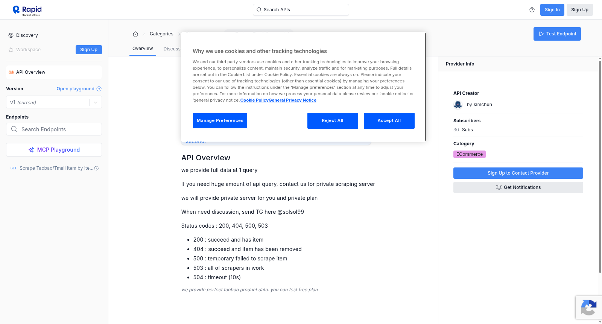This screenshot has height=324, width=602.
Task: Open Workspace in sidebar
Action: click(28, 50)
